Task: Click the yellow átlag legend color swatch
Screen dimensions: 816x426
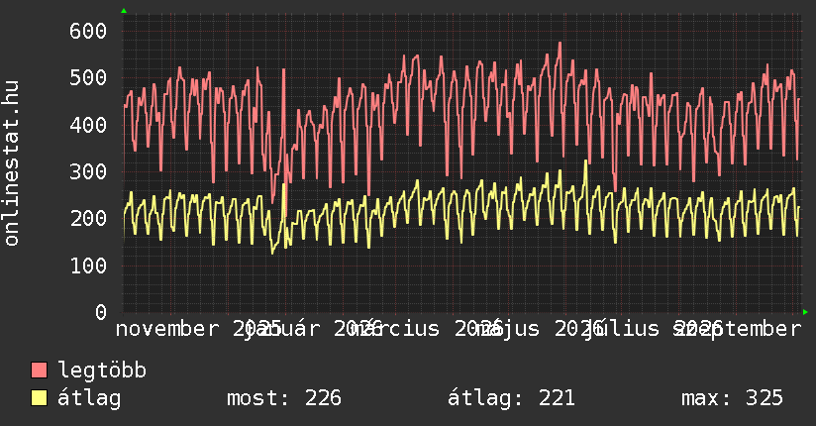Action: coord(39,398)
